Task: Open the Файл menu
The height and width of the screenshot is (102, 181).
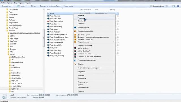Action: coord(3,3)
